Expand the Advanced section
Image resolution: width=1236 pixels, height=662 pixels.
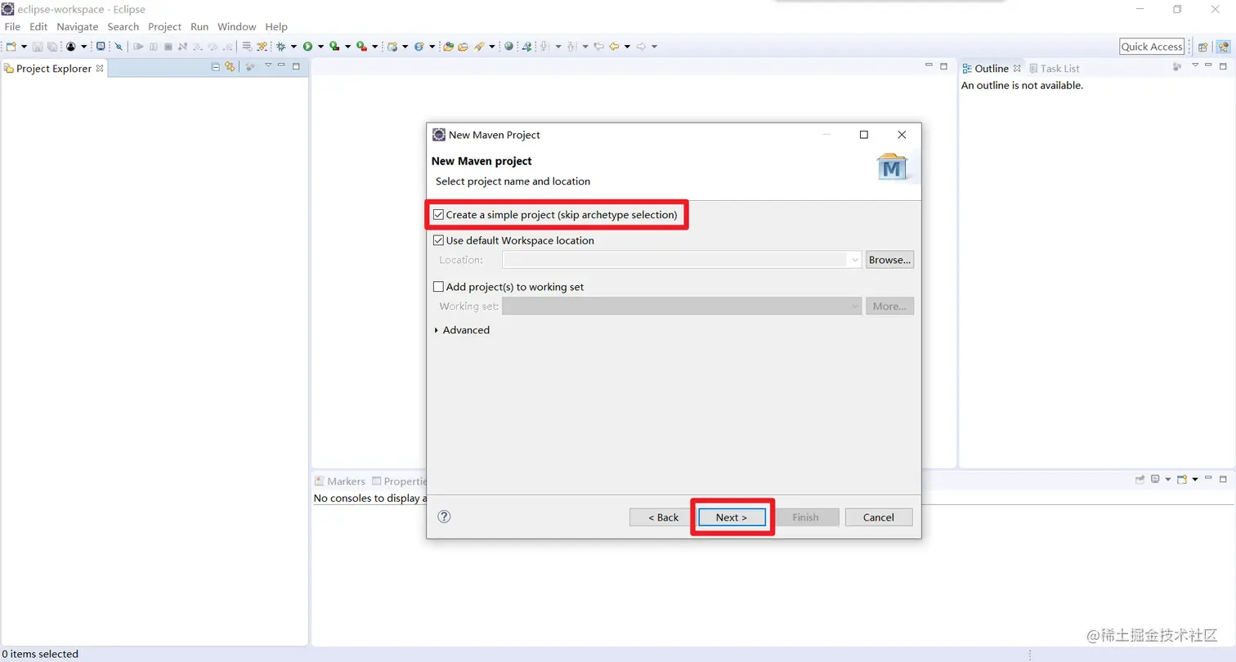pos(437,330)
